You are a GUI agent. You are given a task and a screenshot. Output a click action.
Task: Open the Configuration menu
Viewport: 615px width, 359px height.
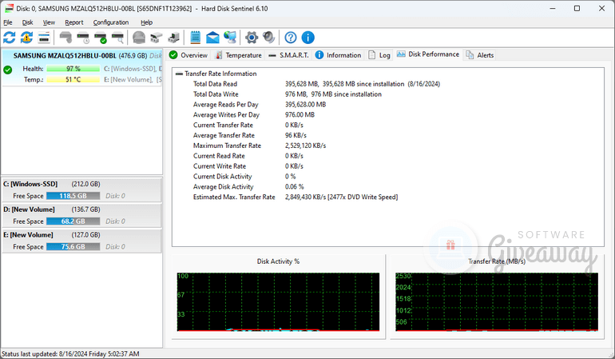[x=111, y=22]
